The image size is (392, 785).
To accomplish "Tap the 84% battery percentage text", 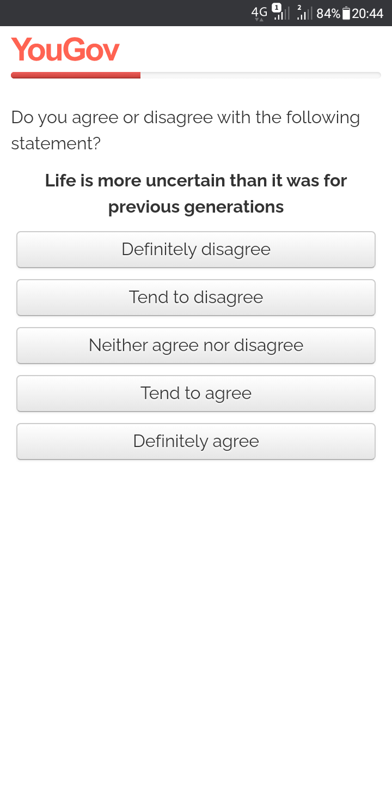I will click(x=328, y=13).
